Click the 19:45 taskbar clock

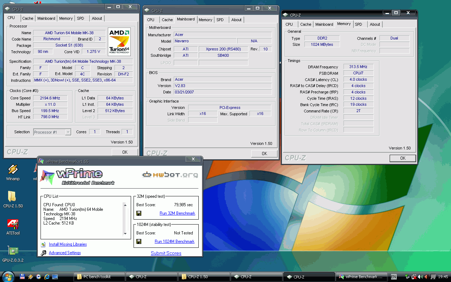pyautogui.click(x=443, y=277)
